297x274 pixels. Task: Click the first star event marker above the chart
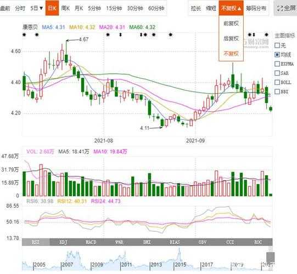tap(24, 35)
